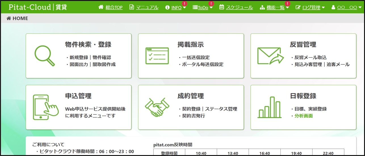The height and width of the screenshot is (156, 365).
Task: Click the green 分析画面 link
Action: [x=304, y=116]
